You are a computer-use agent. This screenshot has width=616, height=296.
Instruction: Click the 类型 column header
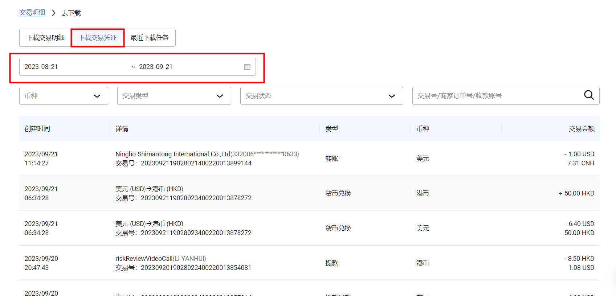tap(332, 129)
